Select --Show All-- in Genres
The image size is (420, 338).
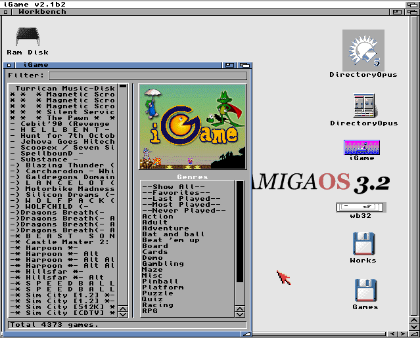coord(174,186)
